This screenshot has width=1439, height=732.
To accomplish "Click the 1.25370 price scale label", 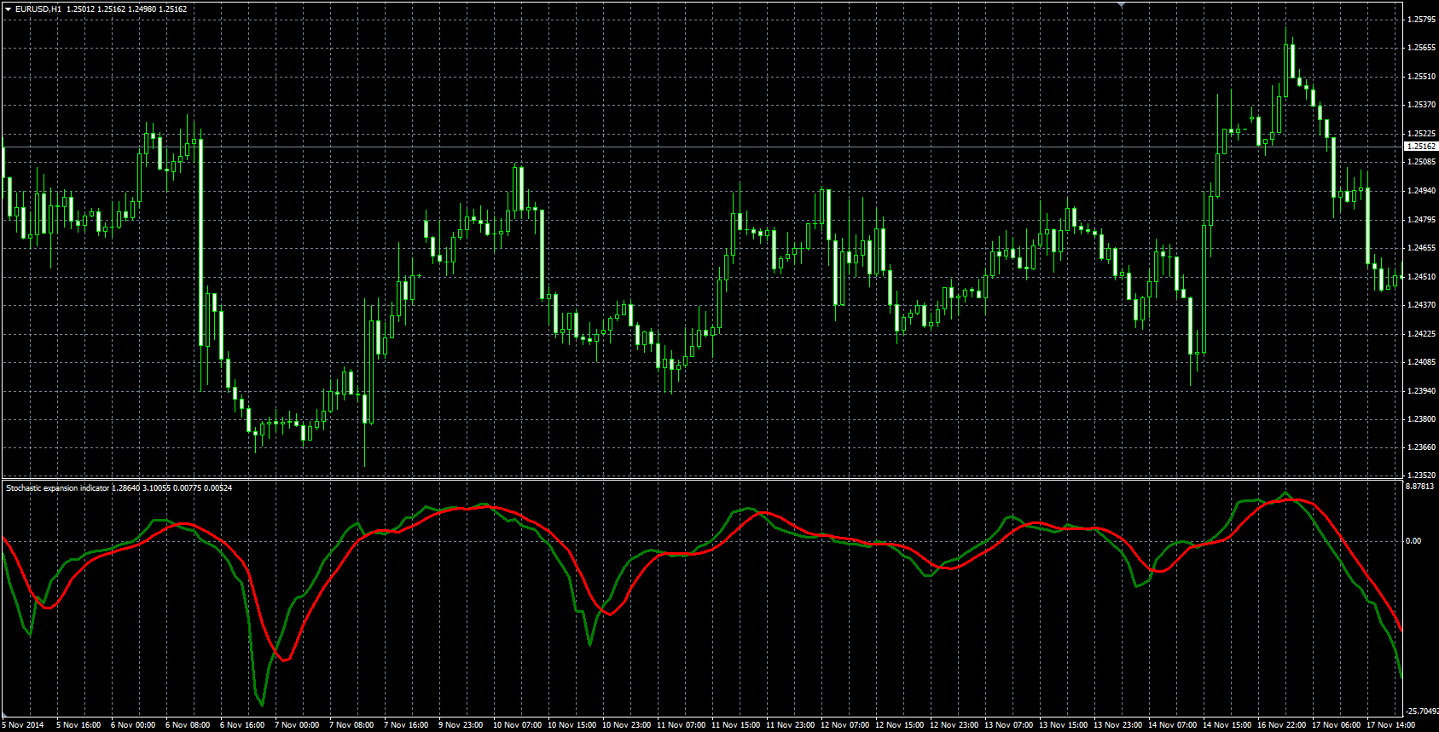I will (x=1420, y=105).
